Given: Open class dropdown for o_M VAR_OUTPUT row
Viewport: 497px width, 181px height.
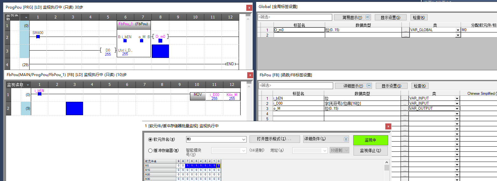Looking at the screenshot, I should coord(457,108).
